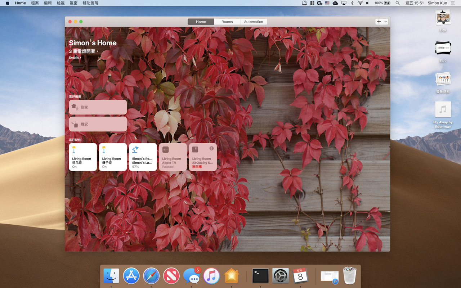Click the Spotlight search magnifier icon
The height and width of the screenshot is (288, 461).
pos(398,3)
